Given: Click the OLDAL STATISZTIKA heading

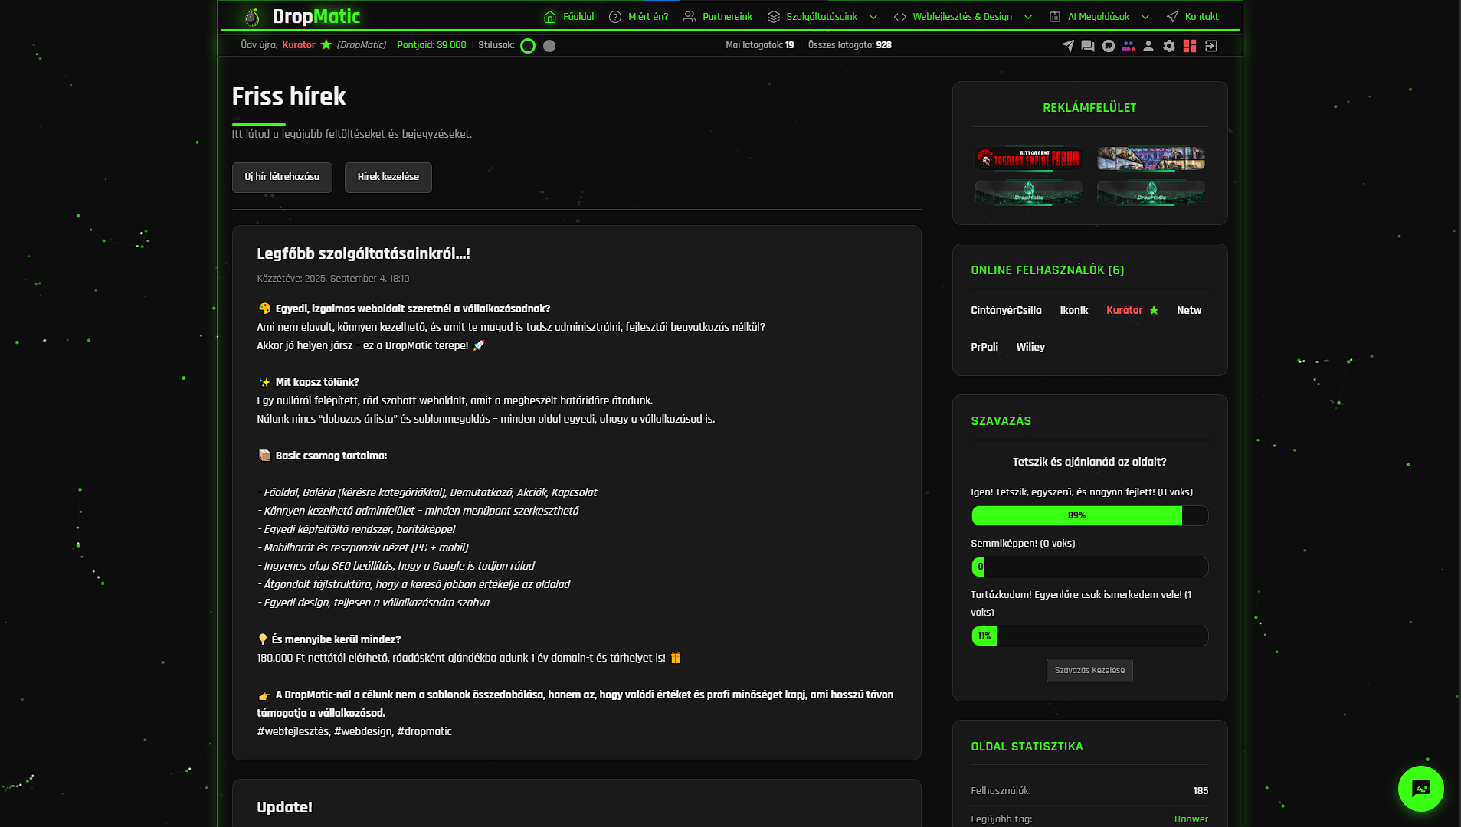Looking at the screenshot, I should (x=1027, y=747).
